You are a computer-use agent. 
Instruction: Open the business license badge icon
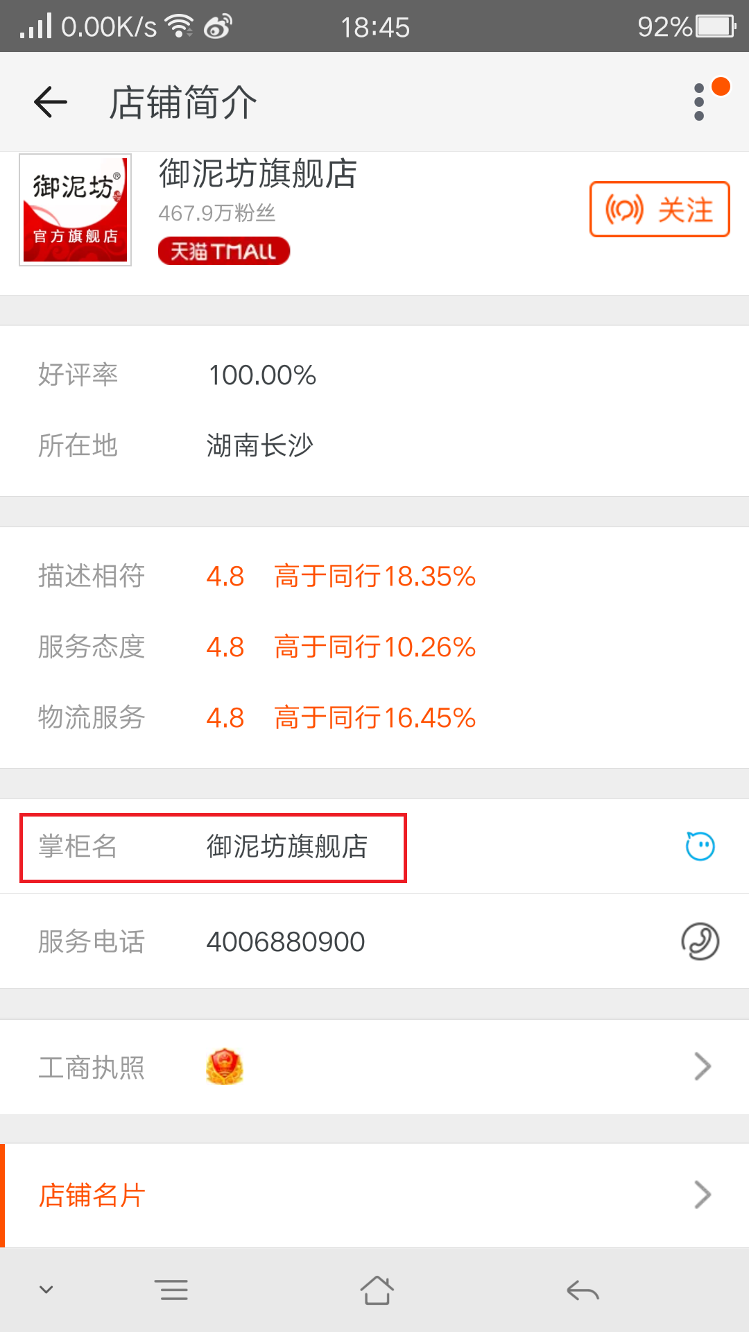pyautogui.click(x=225, y=1067)
